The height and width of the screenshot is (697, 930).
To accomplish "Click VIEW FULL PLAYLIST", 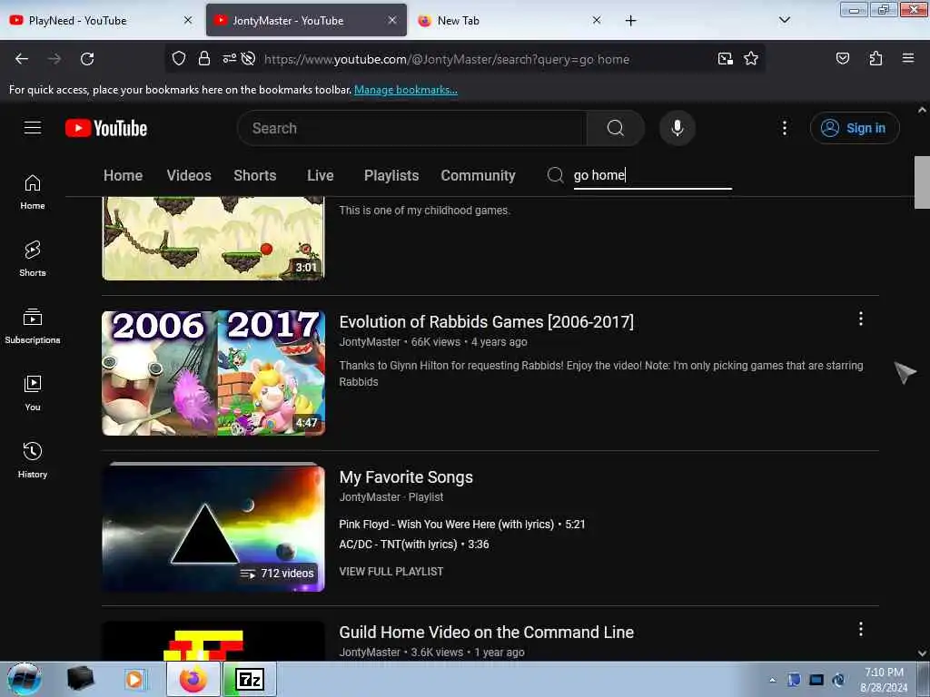I will tap(391, 572).
